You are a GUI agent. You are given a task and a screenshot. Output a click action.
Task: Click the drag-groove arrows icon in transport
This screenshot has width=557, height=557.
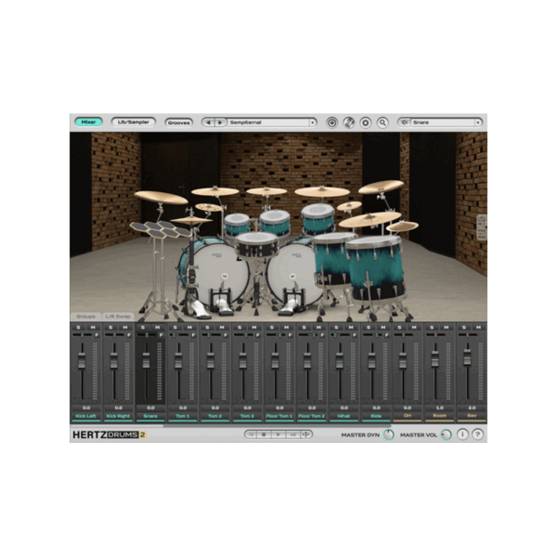coord(305,434)
